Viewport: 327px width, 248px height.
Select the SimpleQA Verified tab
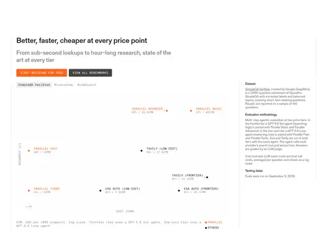[34, 85]
